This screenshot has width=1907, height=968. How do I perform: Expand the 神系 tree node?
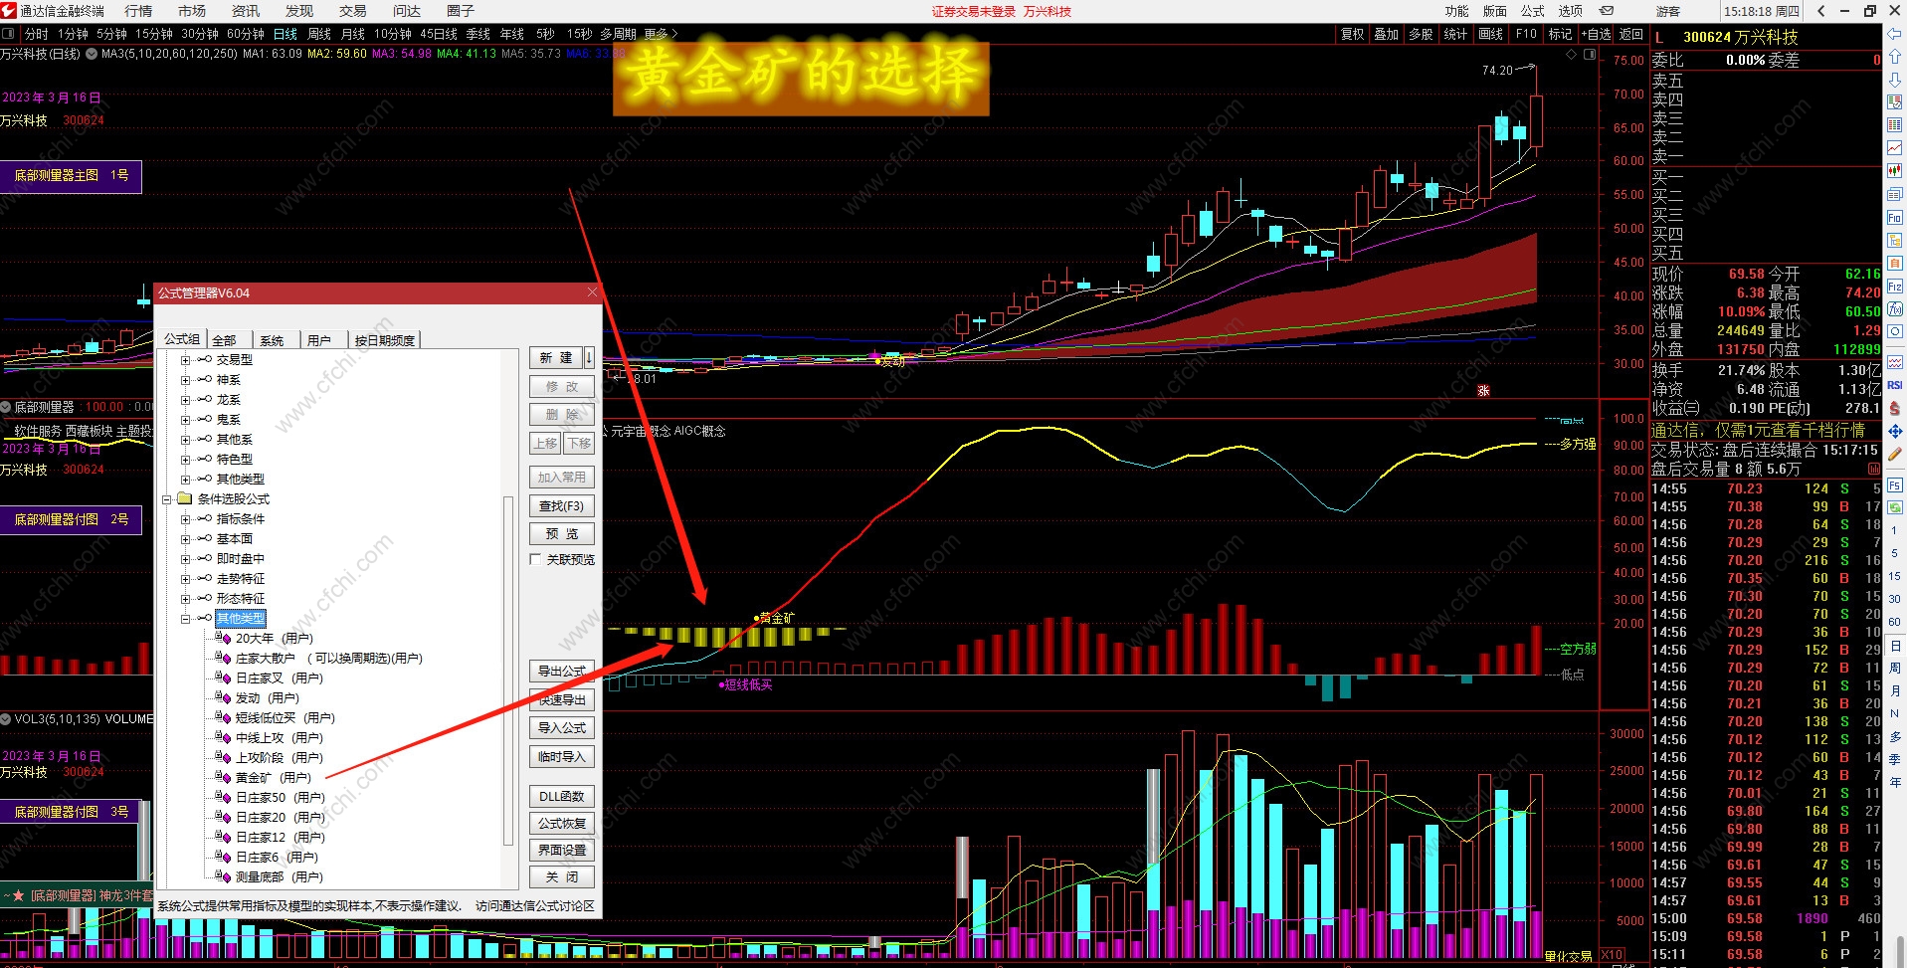coord(185,380)
